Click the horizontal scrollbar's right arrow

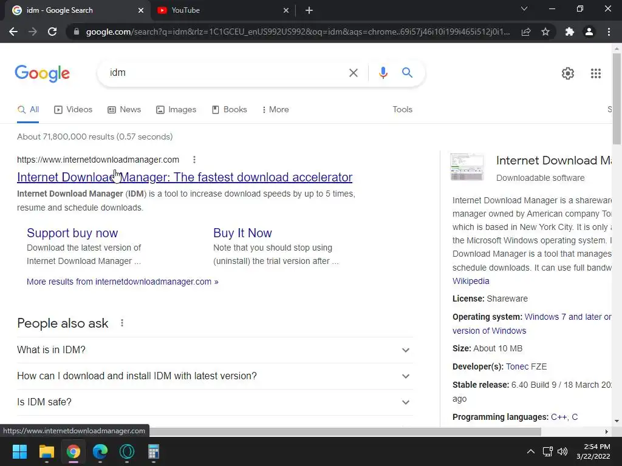click(x=607, y=431)
